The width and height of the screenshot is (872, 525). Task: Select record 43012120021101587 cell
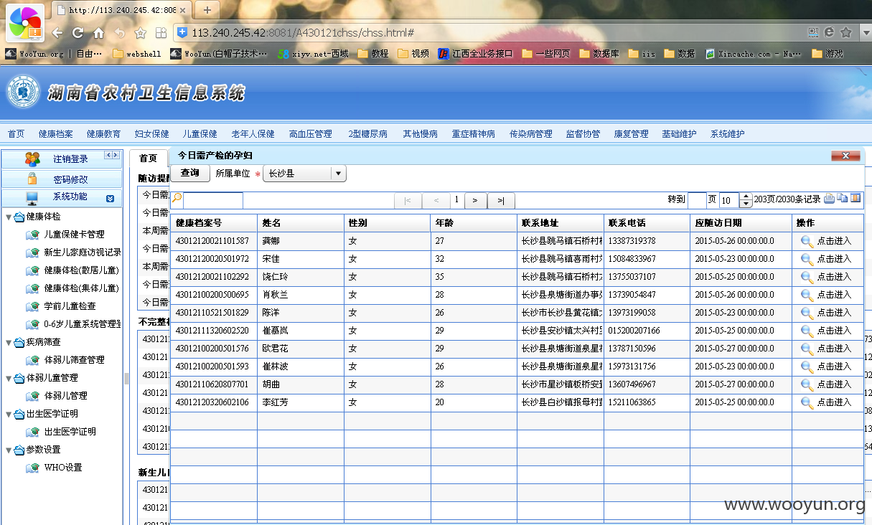[x=214, y=241]
